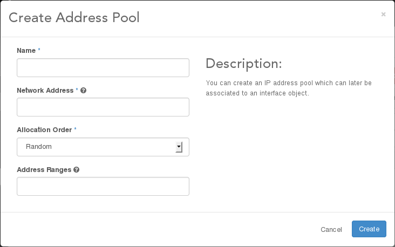The image size is (395, 247).
Task: Click the Address Ranges help question icon
Action: point(77,169)
